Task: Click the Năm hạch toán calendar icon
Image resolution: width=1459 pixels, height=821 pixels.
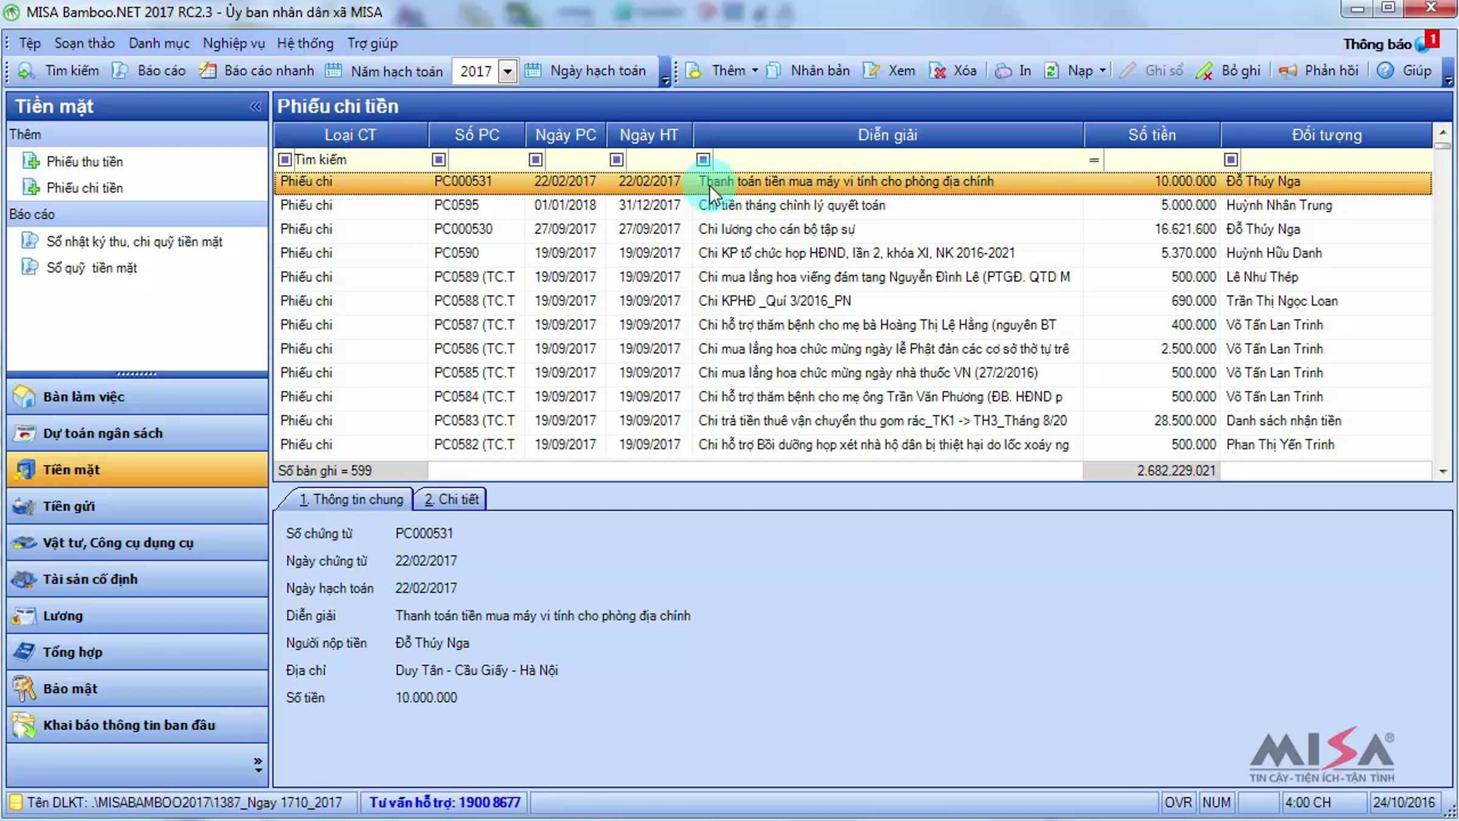Action: coord(333,71)
